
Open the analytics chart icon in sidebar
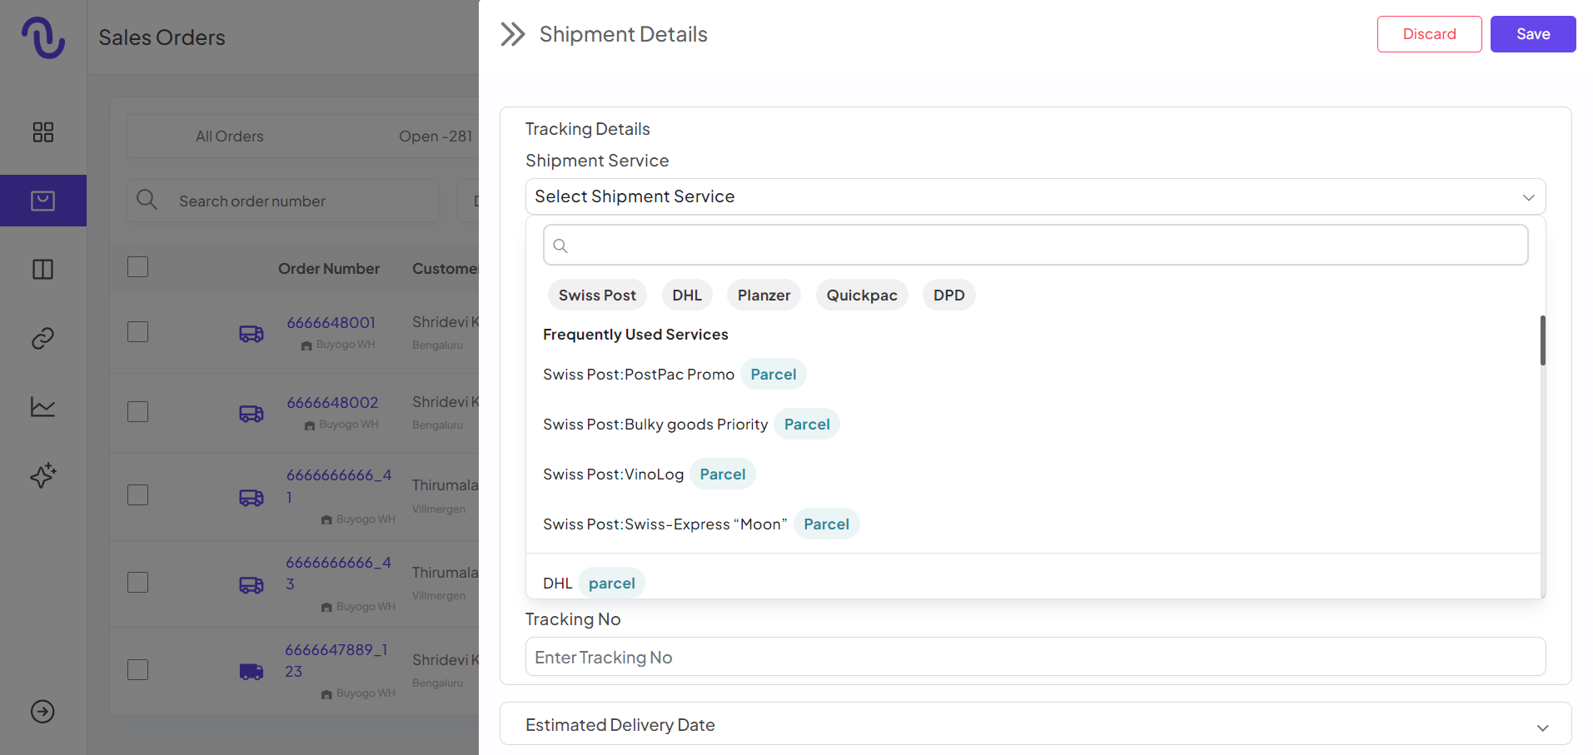pyautogui.click(x=42, y=407)
